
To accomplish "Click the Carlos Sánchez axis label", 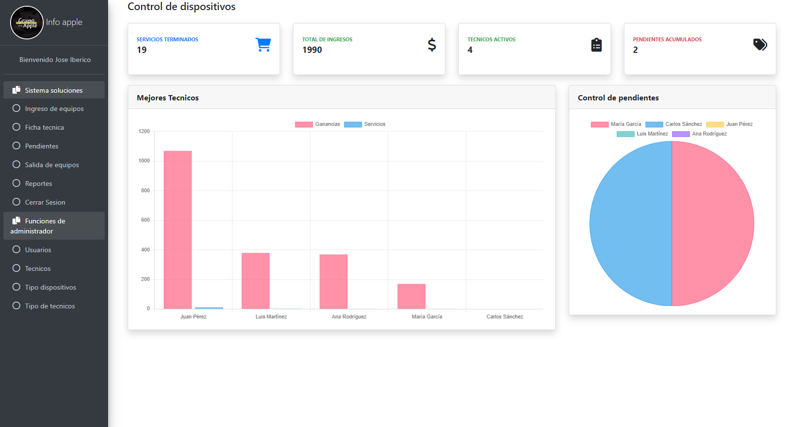I will (504, 317).
